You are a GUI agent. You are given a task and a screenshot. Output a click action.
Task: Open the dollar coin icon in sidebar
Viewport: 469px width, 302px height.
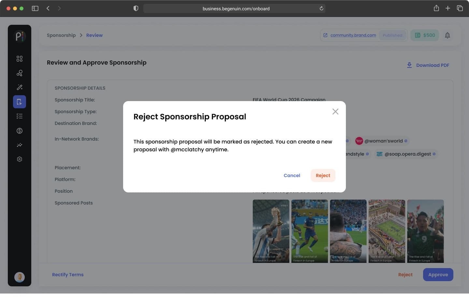tap(20, 131)
